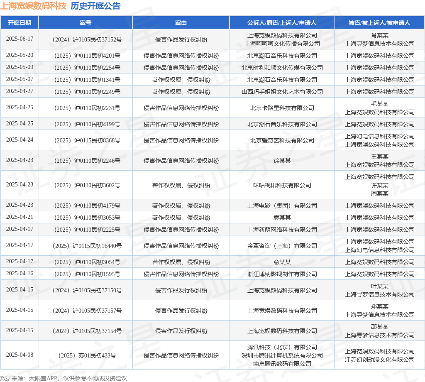Select the date 2025-04-27
425x382 pixels.
20,91
